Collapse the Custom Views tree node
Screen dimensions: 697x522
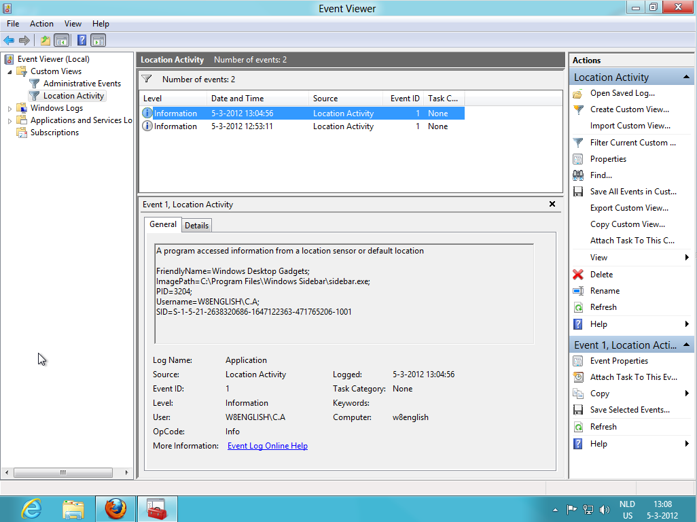click(10, 71)
